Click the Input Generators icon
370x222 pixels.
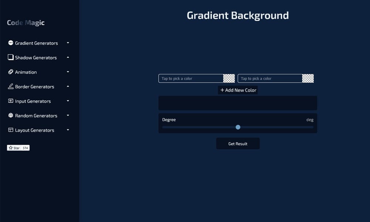(x=11, y=101)
